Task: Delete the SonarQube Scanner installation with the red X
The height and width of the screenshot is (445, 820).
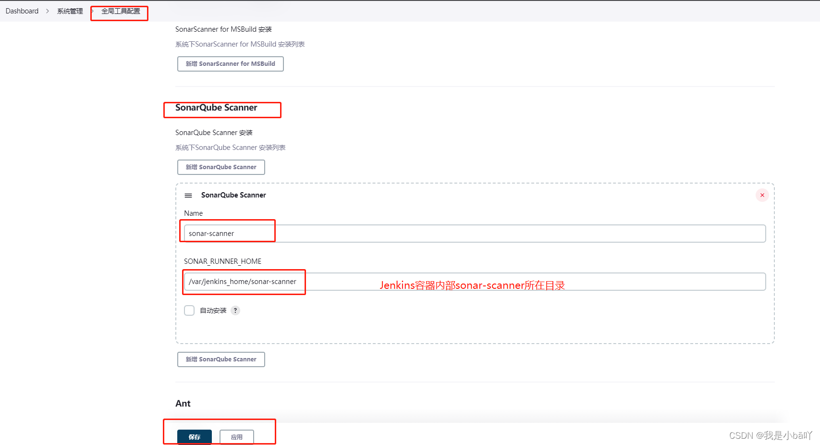Action: (762, 195)
